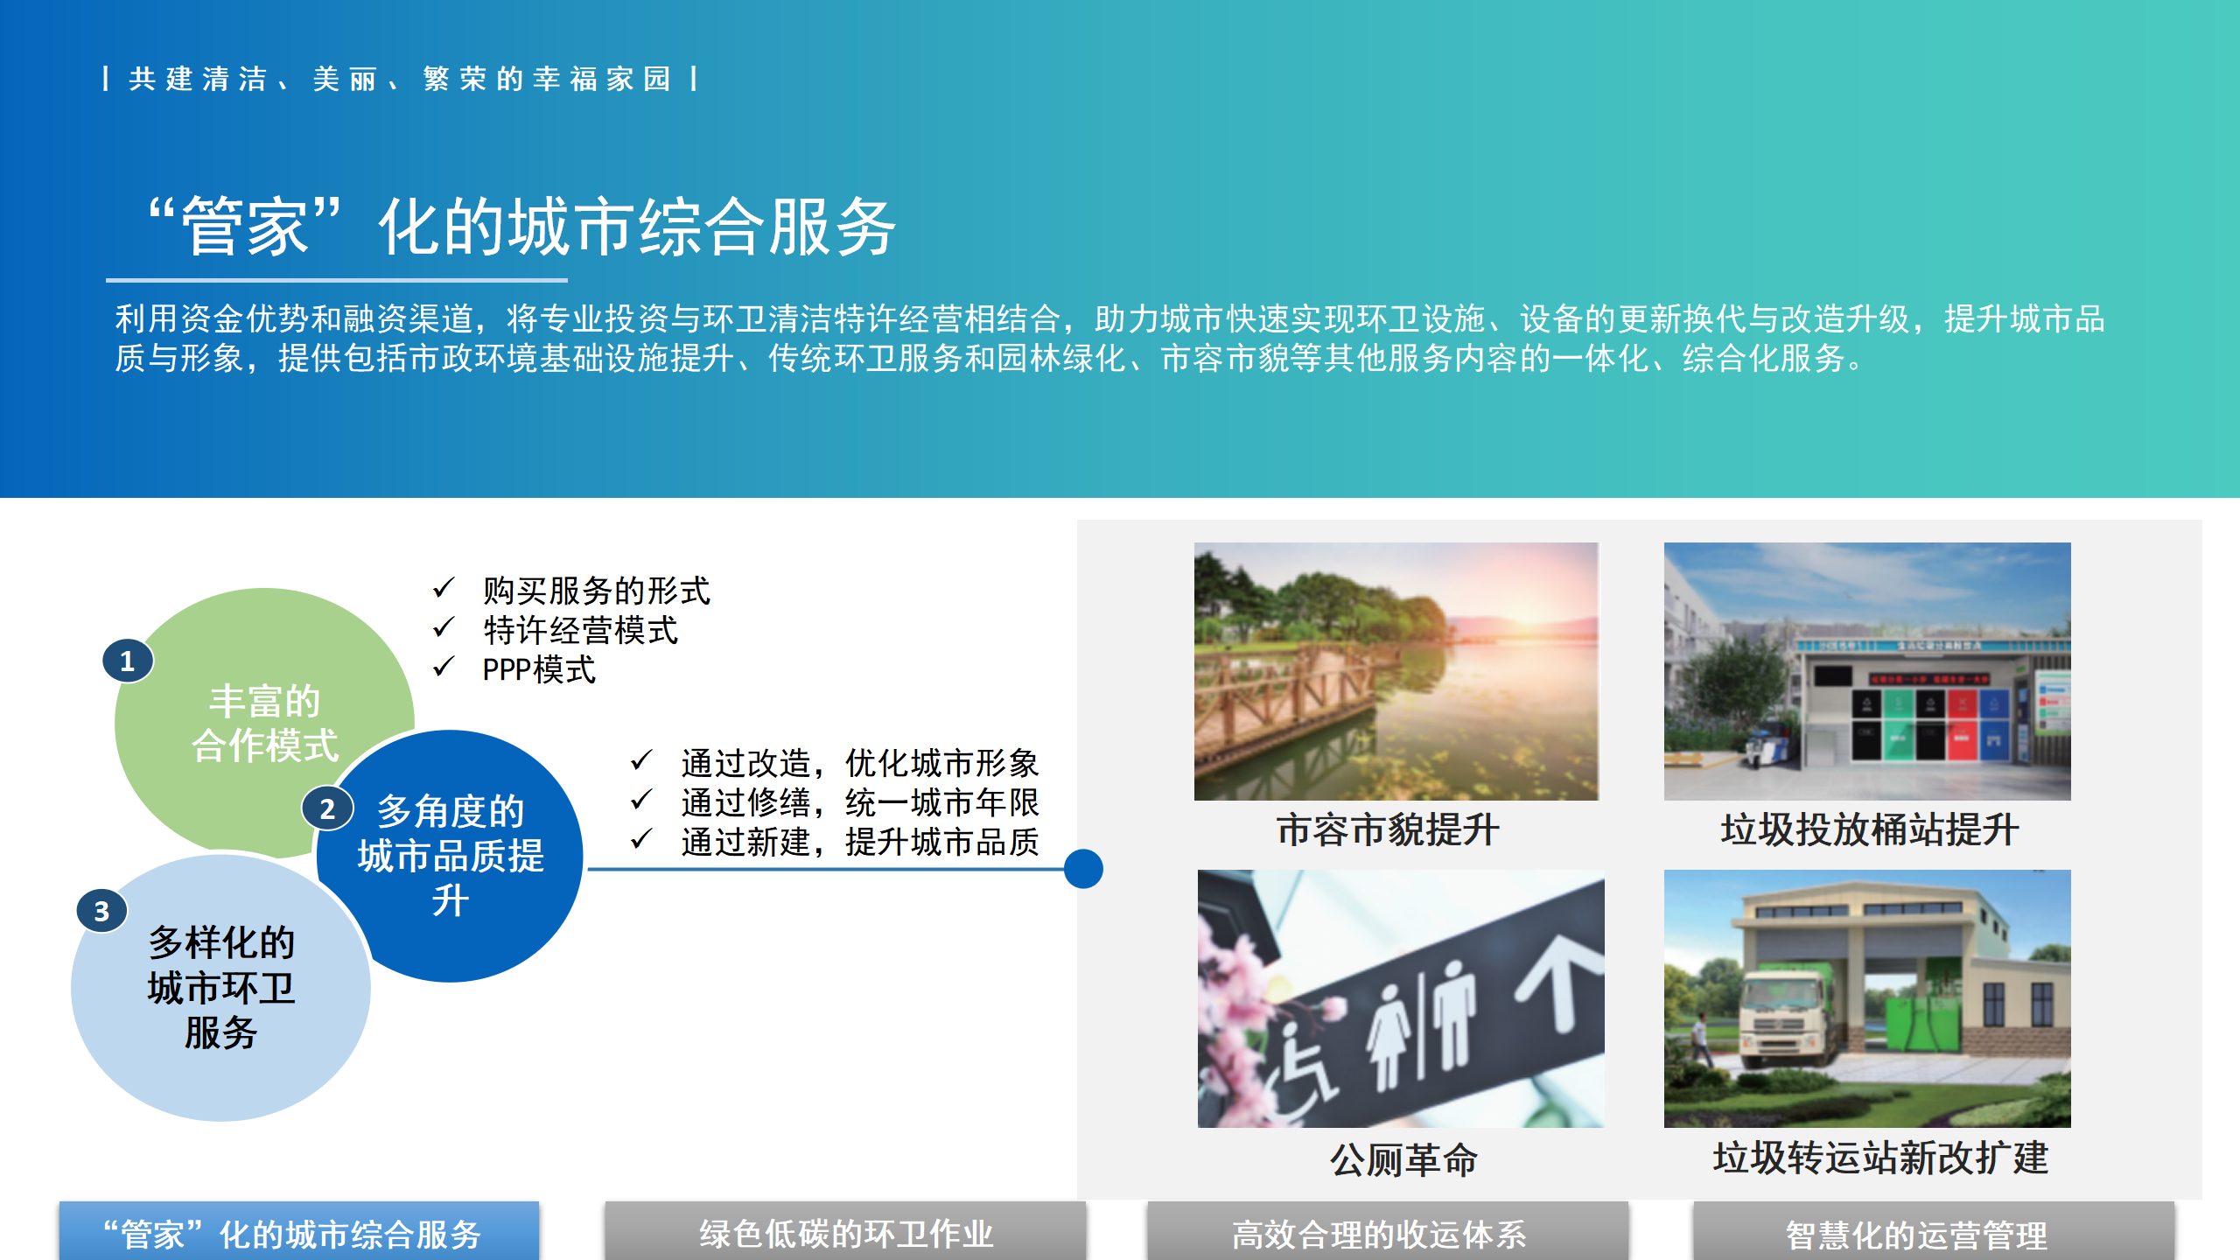Click the slide title "管家"化的城市综合服务
Screen dimensions: 2240x1260
click(523, 227)
